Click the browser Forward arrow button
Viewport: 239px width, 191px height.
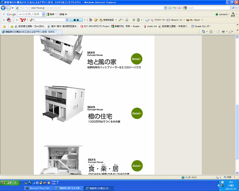pyautogui.click(x=8, y=8)
